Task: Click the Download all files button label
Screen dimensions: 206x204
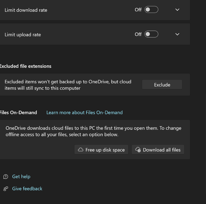Action: pyautogui.click(x=162, y=150)
